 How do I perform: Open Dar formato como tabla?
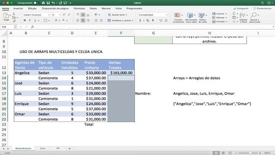point(191,18)
